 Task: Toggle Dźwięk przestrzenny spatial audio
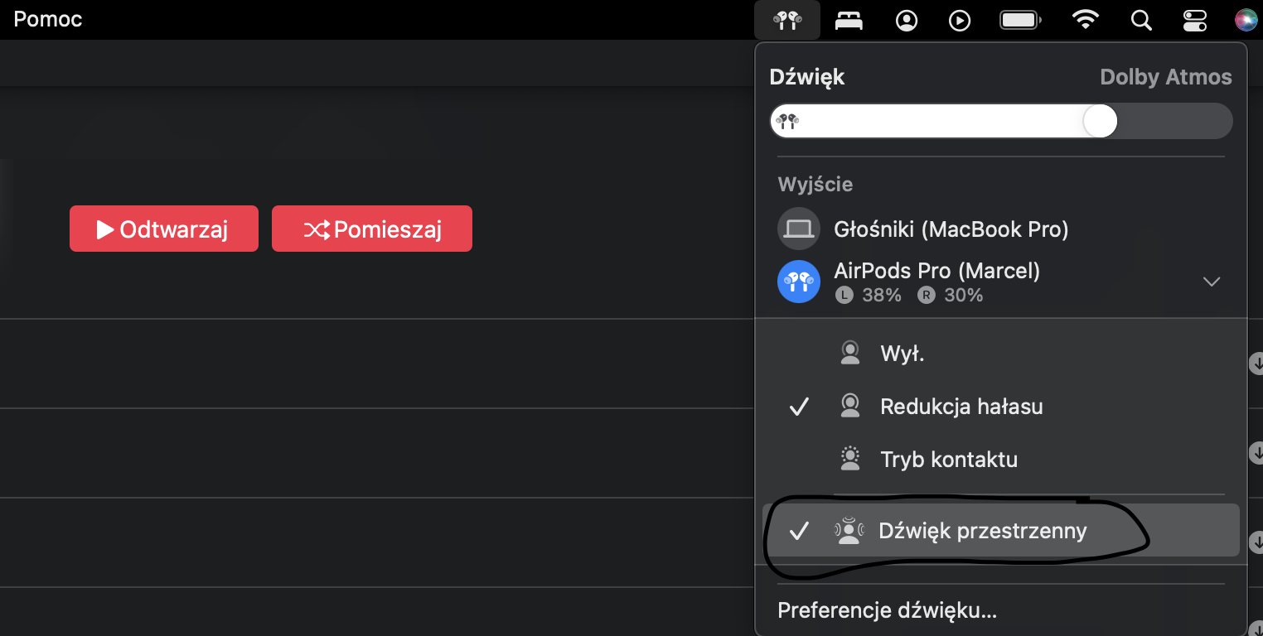[x=982, y=531]
